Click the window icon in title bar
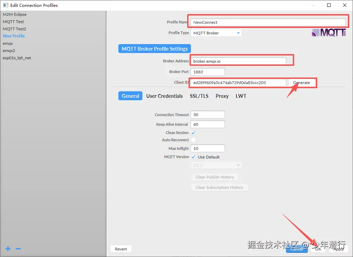Image resolution: width=353 pixels, height=257 pixels. (x=6, y=5)
